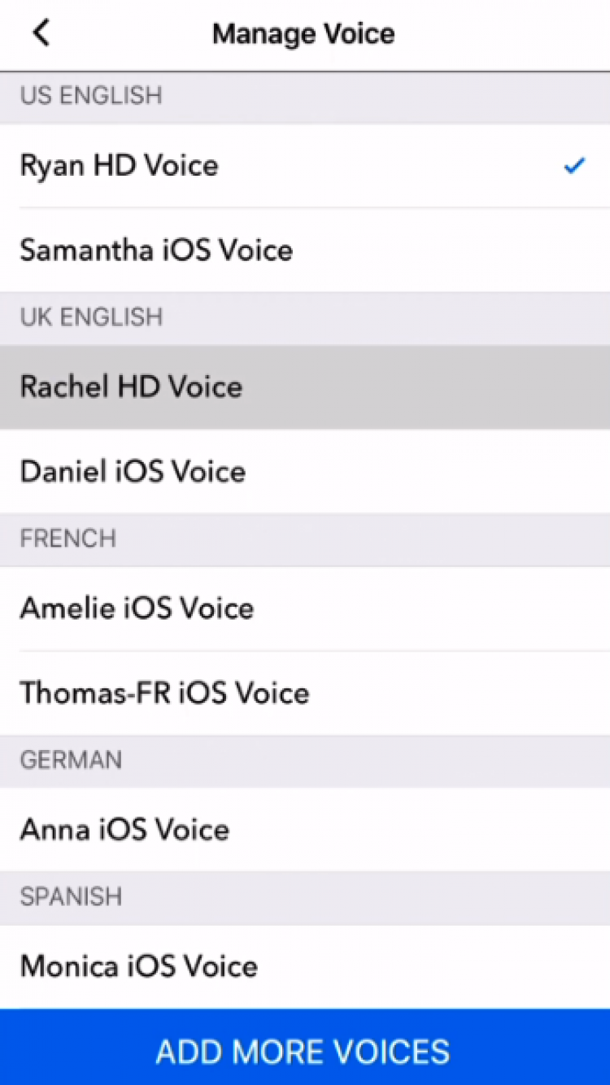Screen dimensions: 610x1085
Task: Click the FRENCH section header
Action: coord(68,538)
